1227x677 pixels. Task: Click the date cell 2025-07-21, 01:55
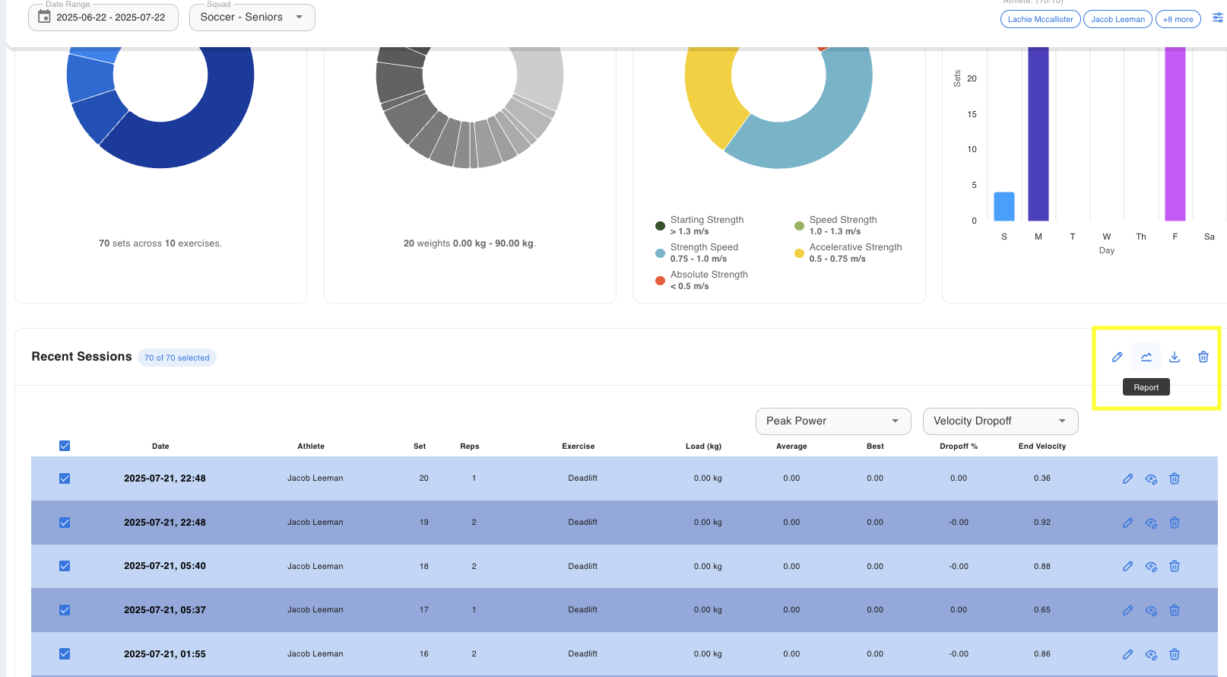pos(165,654)
